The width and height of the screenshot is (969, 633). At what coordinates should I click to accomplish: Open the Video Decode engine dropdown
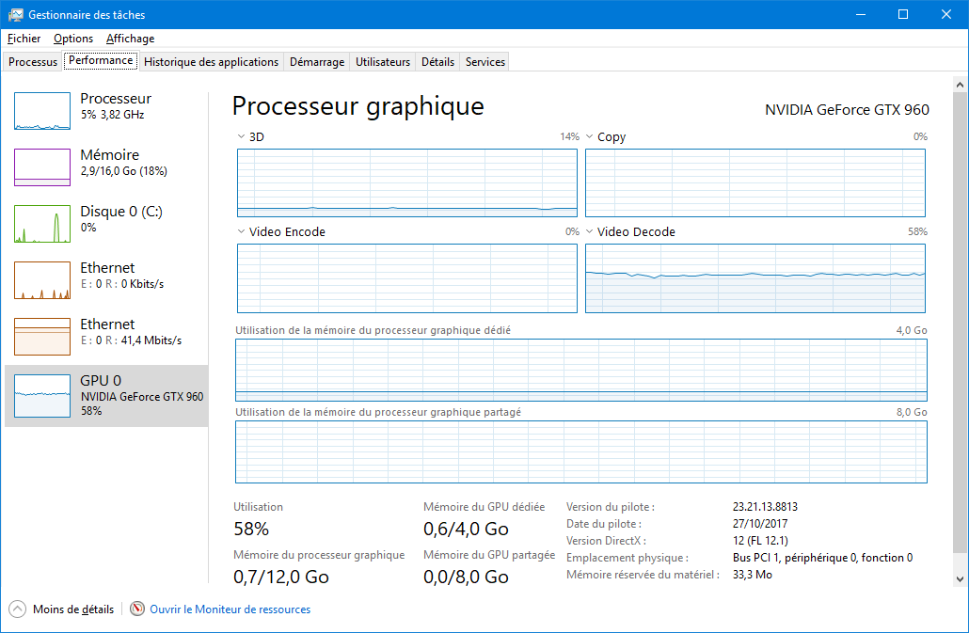[x=590, y=232]
